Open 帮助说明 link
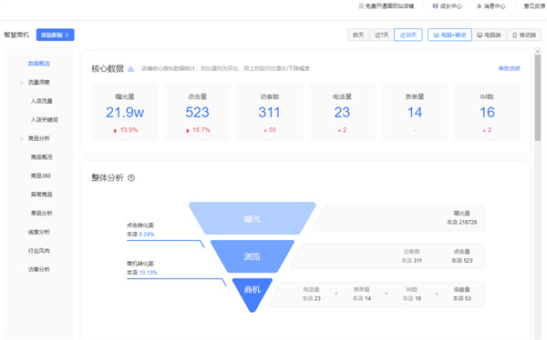This screenshot has height=340, width=547. pos(509,68)
